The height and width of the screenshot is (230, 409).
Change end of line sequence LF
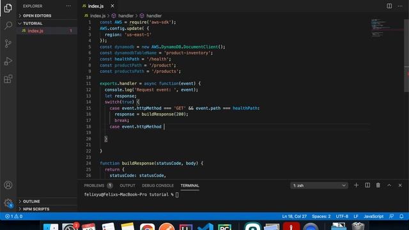click(x=356, y=216)
